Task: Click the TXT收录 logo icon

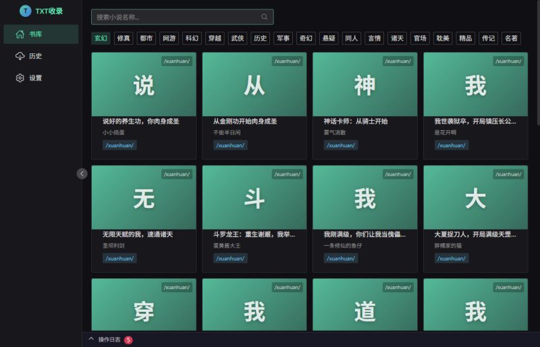Action: click(x=26, y=11)
